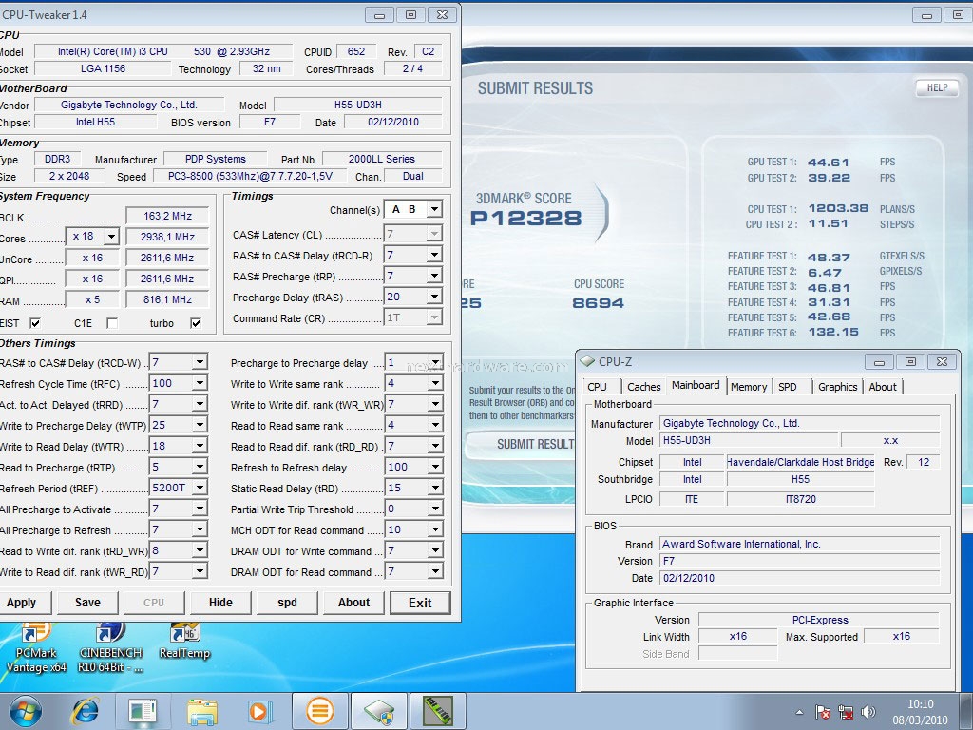973x730 pixels.
Task: Switch to Graphics tab in CPU-Z
Action: (838, 387)
